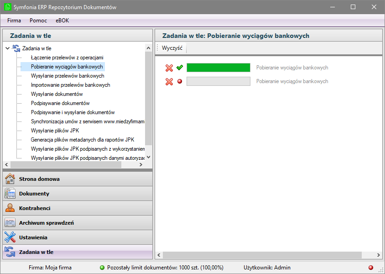Select Wysyłanie plików JPK tree item
Image resolution: width=385 pixels, height=274 pixels.
coord(55,131)
